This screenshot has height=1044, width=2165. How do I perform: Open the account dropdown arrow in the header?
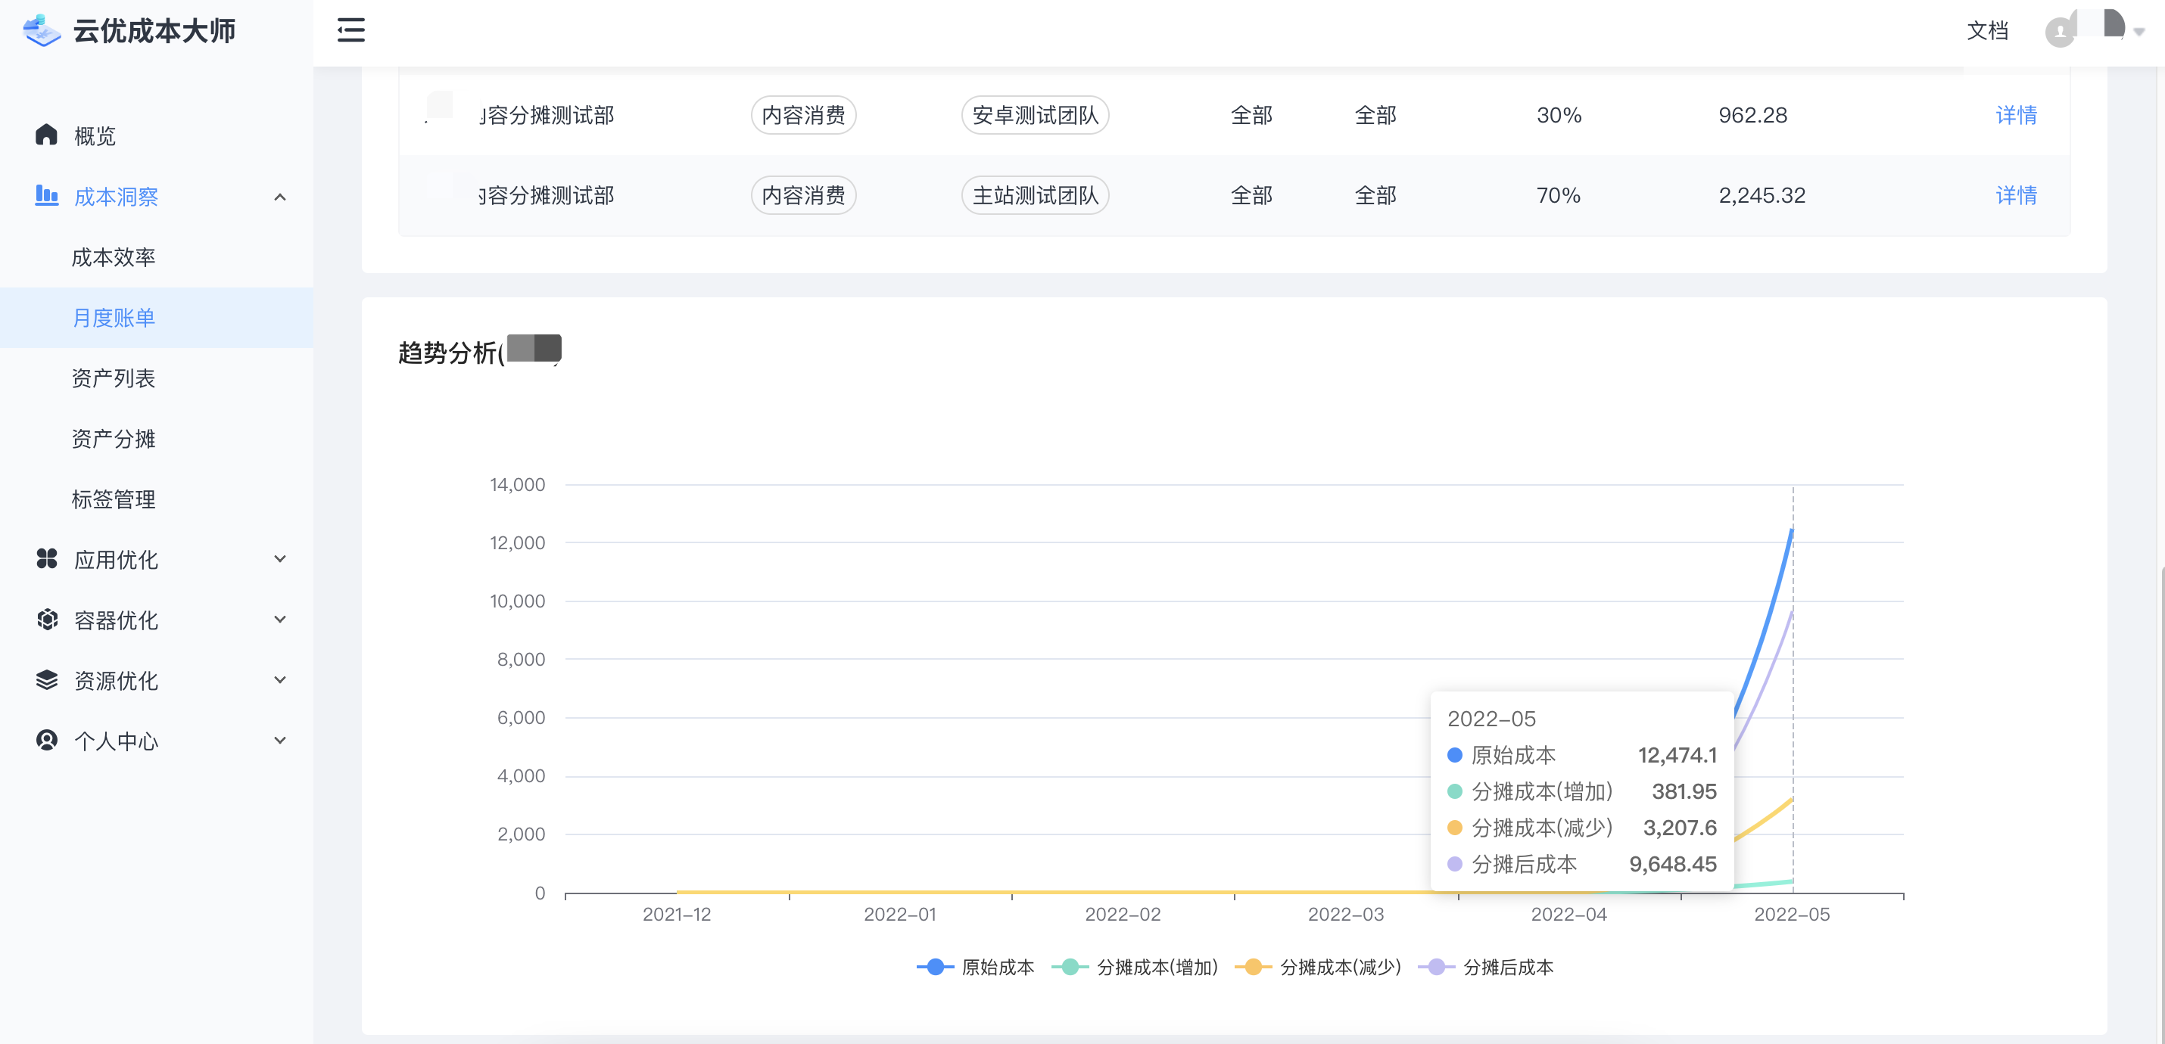[2139, 32]
